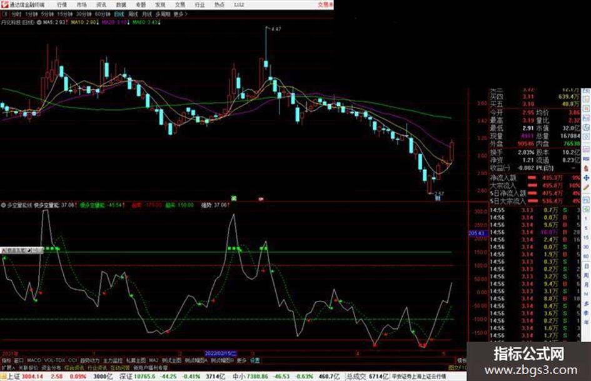591x381 pixels.
Task: Open the 行业资讯 link
Action: click(x=97, y=368)
